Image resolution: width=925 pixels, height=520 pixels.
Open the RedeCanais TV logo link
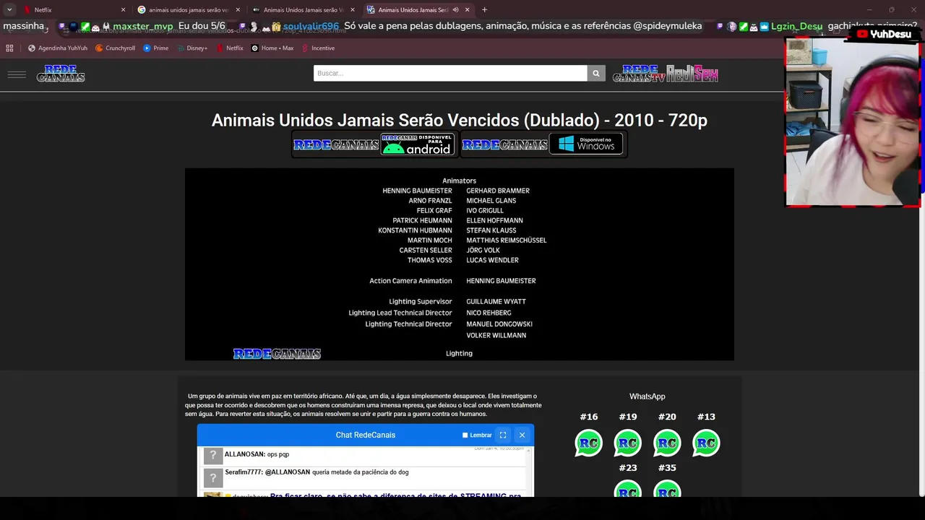[x=639, y=74]
